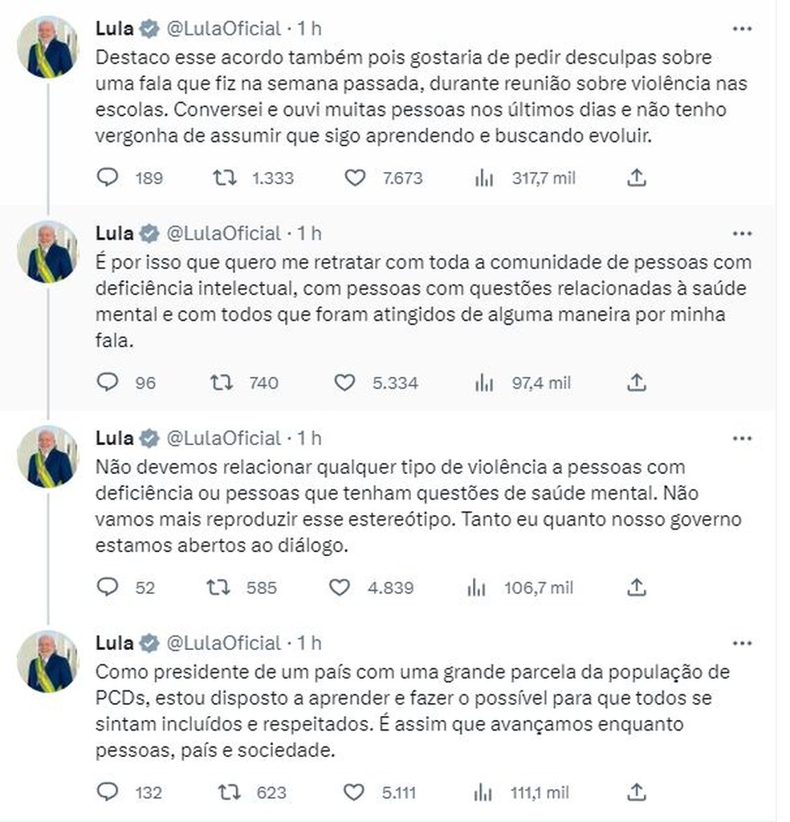
Task: Open @LulaOficial handle on first tweet
Action: 224,28
